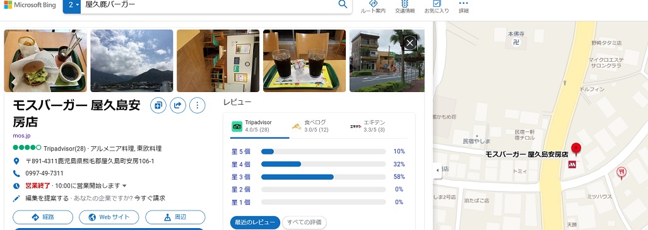Open the restaurant interior menu photo
Viewport: 648px width, 230px height.
pyautogui.click(x=218, y=60)
